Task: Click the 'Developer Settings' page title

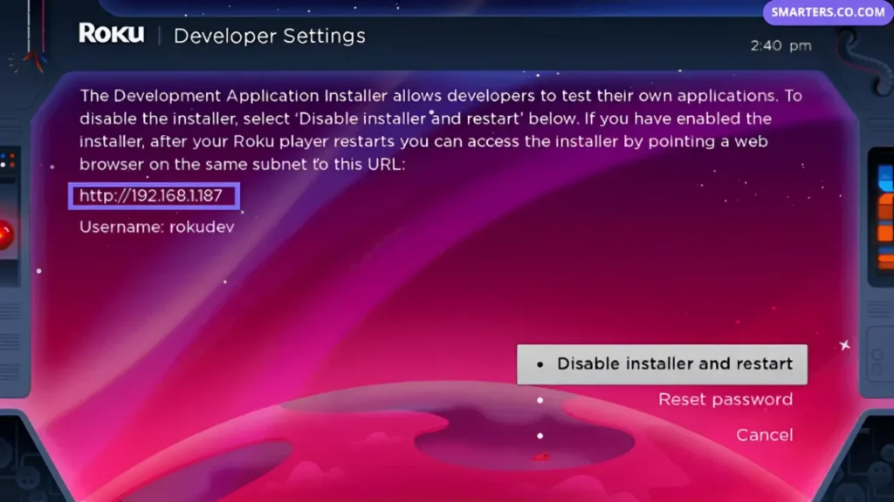Action: (x=269, y=36)
